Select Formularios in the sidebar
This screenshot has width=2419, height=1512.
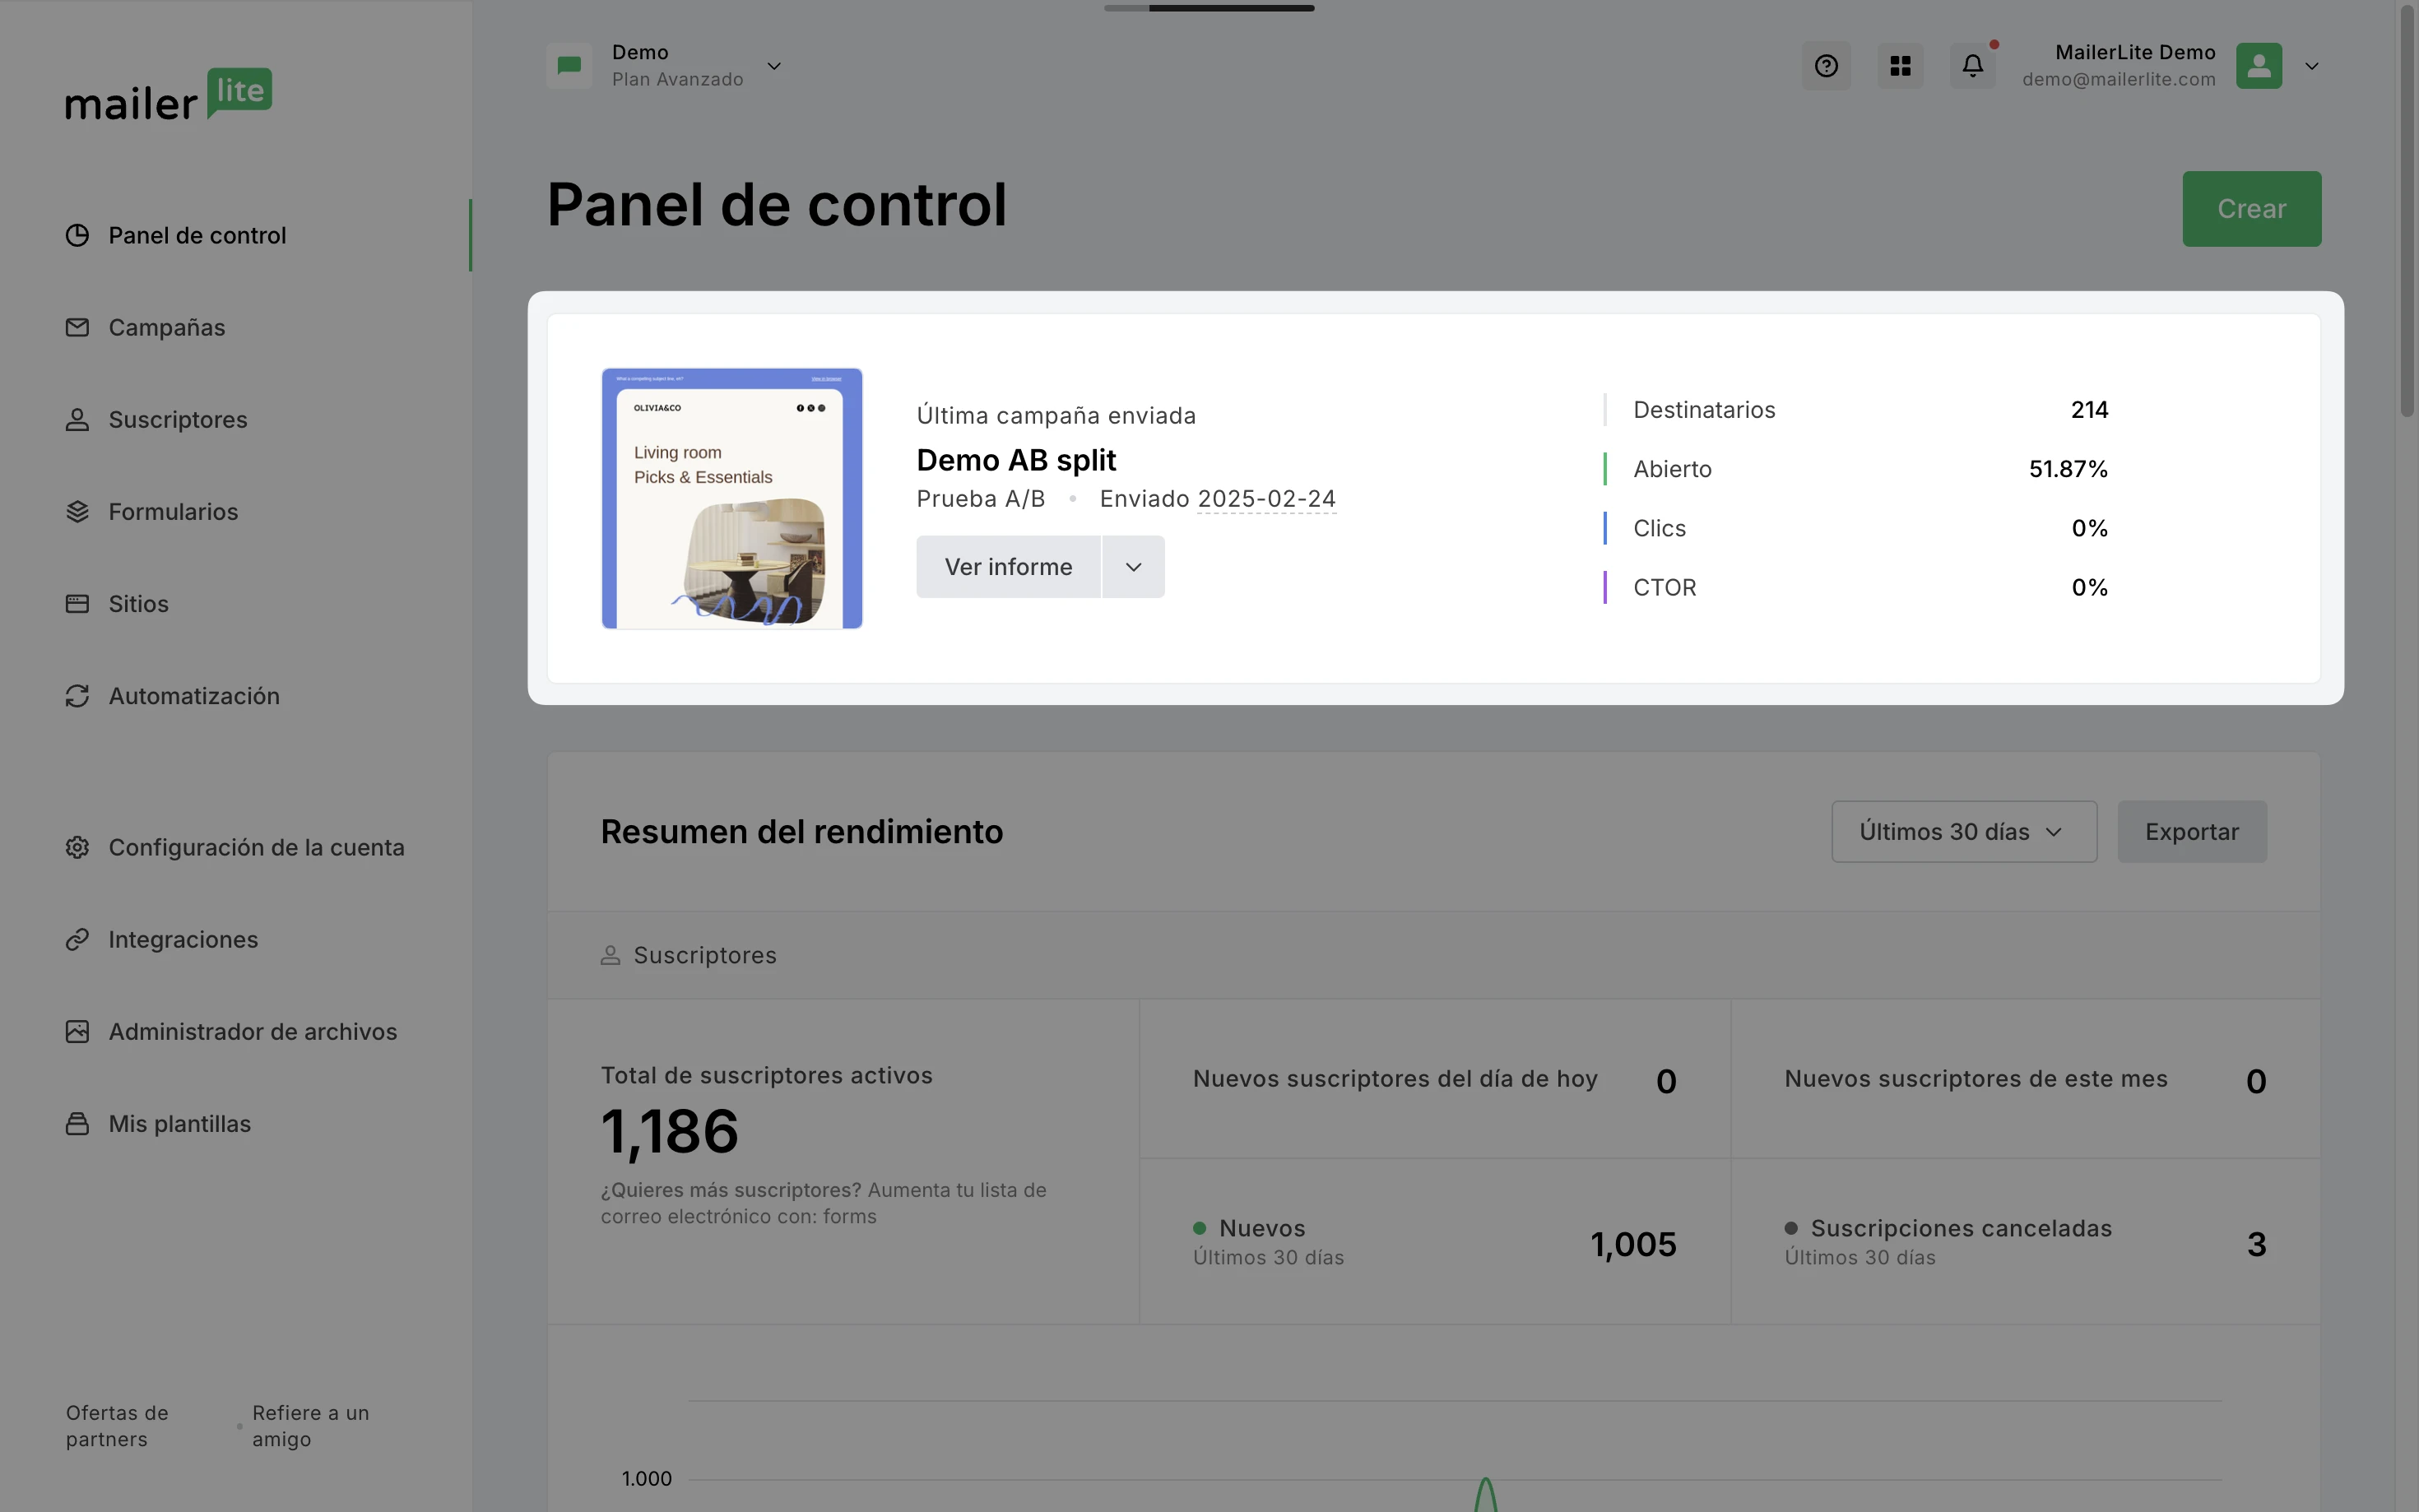(173, 512)
